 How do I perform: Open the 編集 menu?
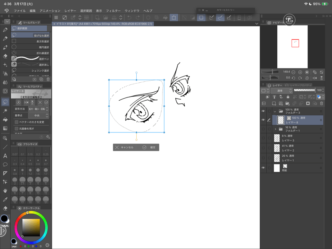coord(33,11)
